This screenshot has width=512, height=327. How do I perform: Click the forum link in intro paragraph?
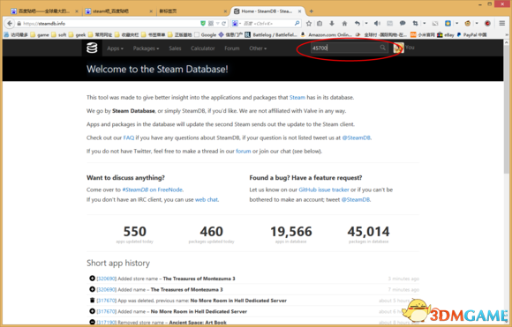point(244,151)
